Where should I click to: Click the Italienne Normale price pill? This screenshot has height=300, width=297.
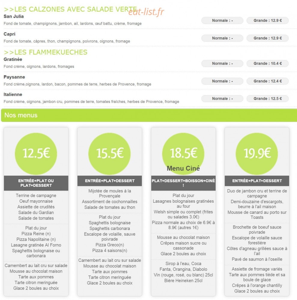pos(222,98)
